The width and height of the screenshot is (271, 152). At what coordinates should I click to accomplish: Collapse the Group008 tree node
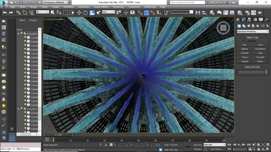18,34
